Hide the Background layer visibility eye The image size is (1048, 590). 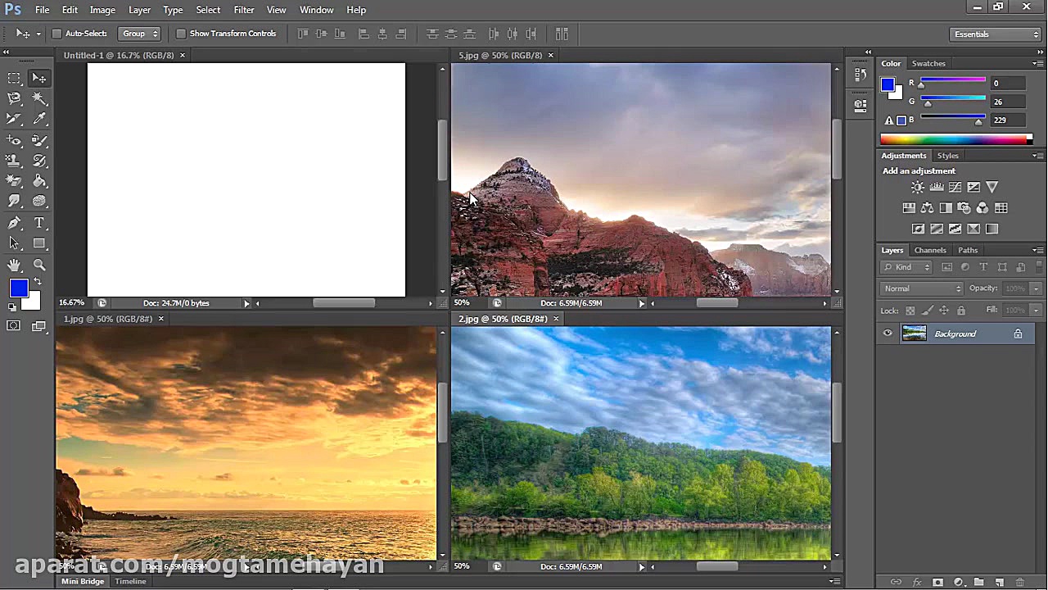(888, 334)
